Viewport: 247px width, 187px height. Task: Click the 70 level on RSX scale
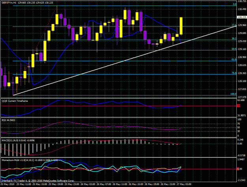tap(238, 124)
